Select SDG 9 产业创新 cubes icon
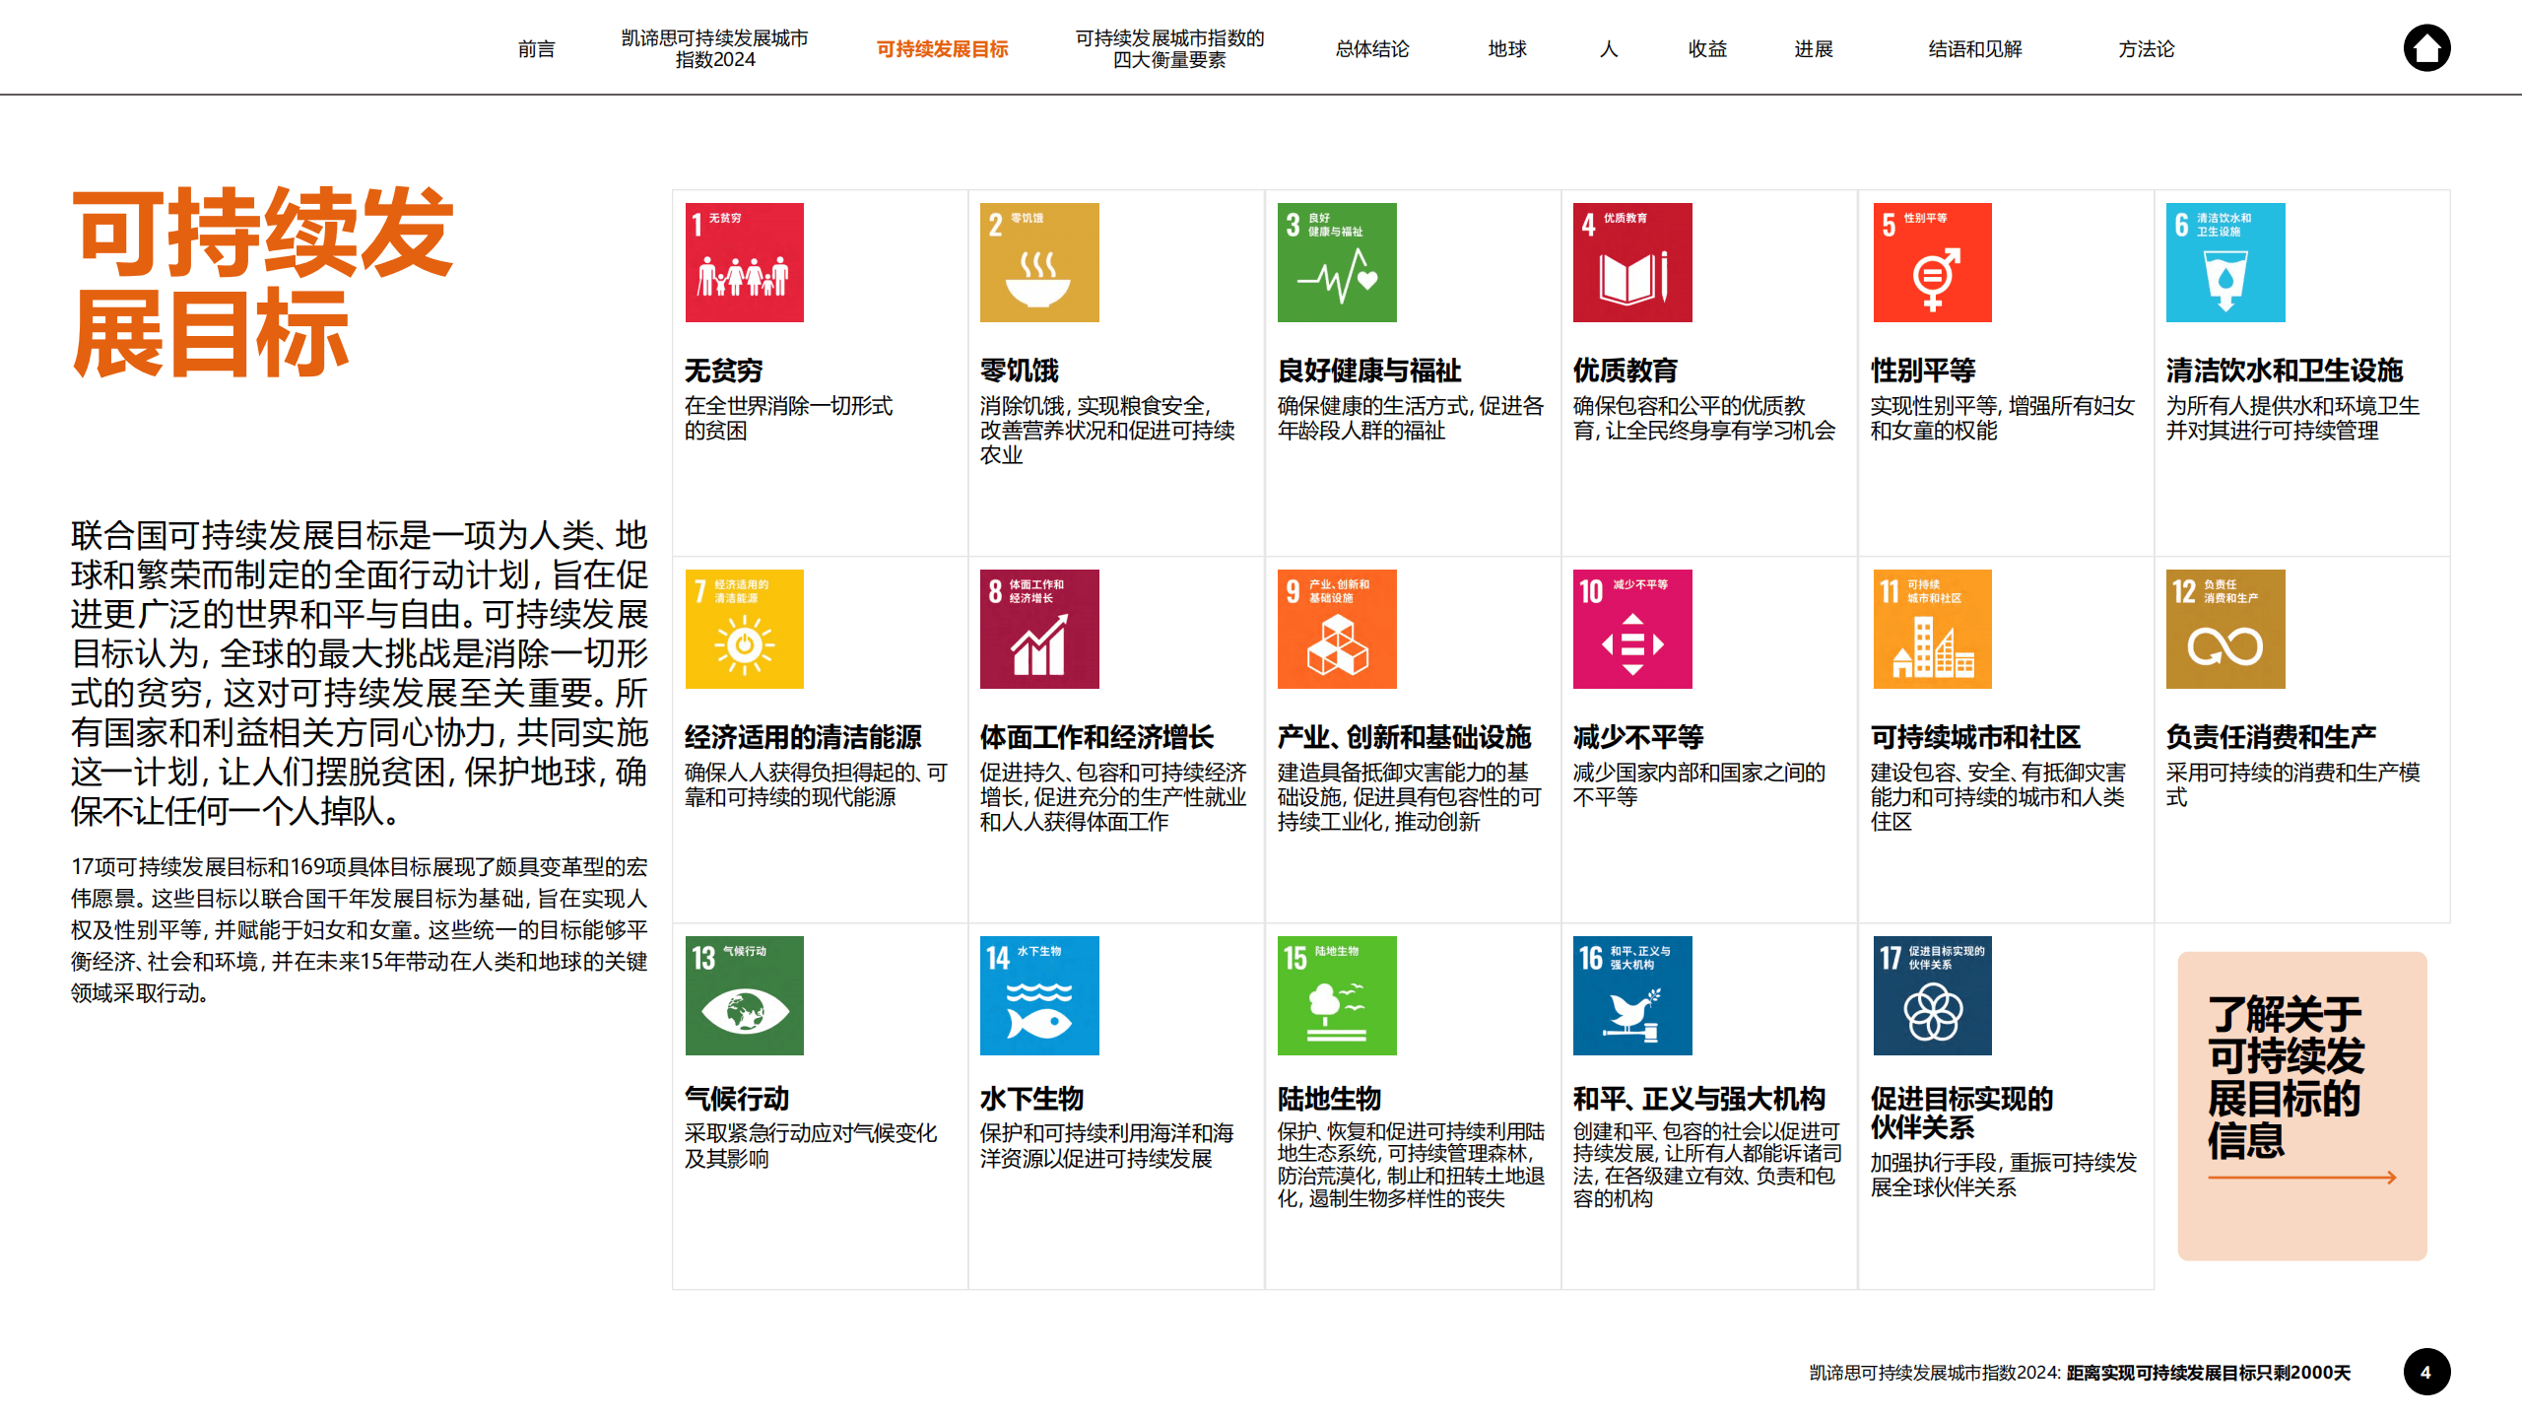This screenshot has height=1419, width=2522. point(1337,629)
